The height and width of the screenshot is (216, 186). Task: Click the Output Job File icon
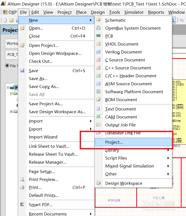click(98, 124)
